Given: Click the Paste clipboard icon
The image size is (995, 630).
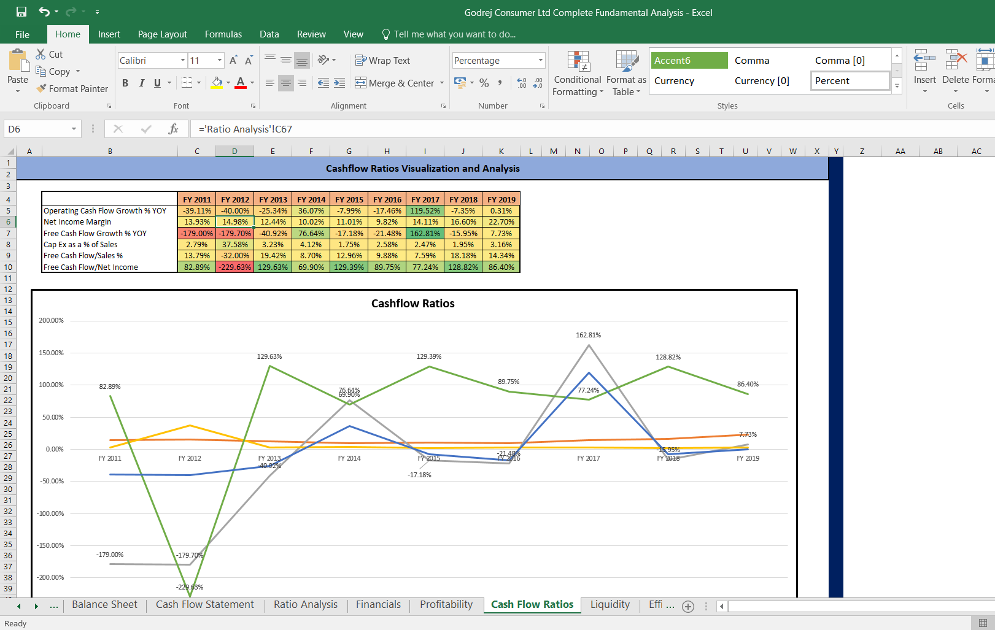Looking at the screenshot, I should click(18, 61).
